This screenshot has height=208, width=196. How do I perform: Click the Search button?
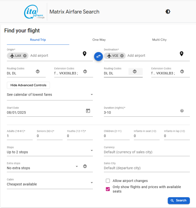tap(179, 200)
